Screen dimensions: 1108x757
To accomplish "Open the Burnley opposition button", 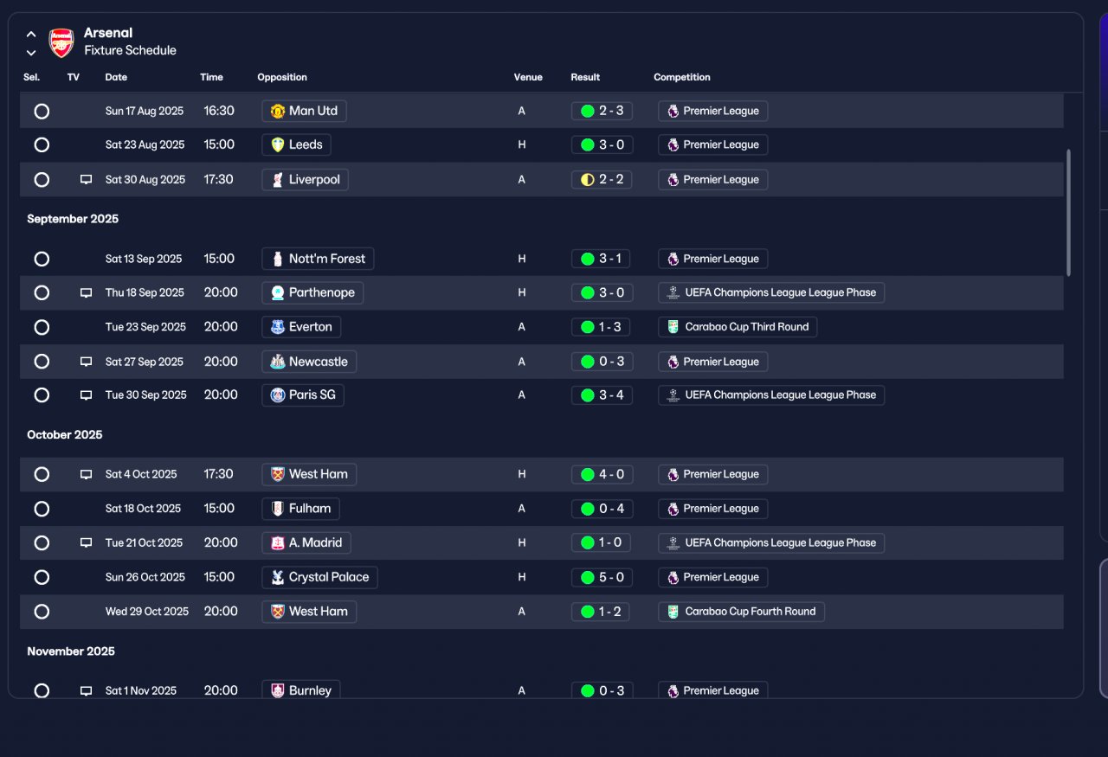I will [300, 690].
